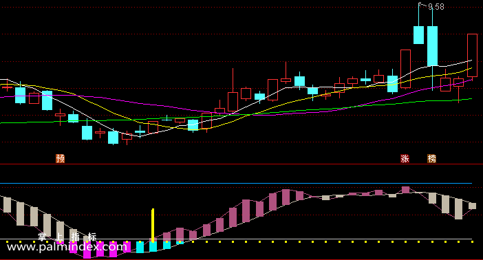483x260 pixels.
Task: Select the 9.58 high price label
Action: click(436, 7)
